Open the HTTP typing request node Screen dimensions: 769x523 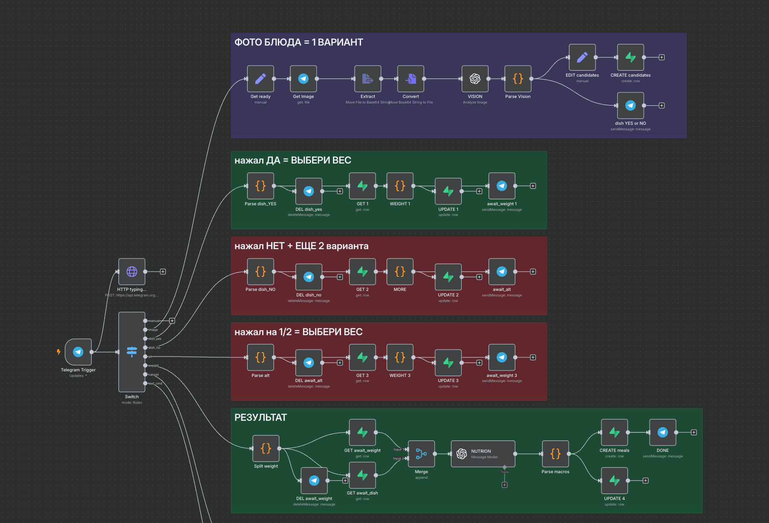131,271
